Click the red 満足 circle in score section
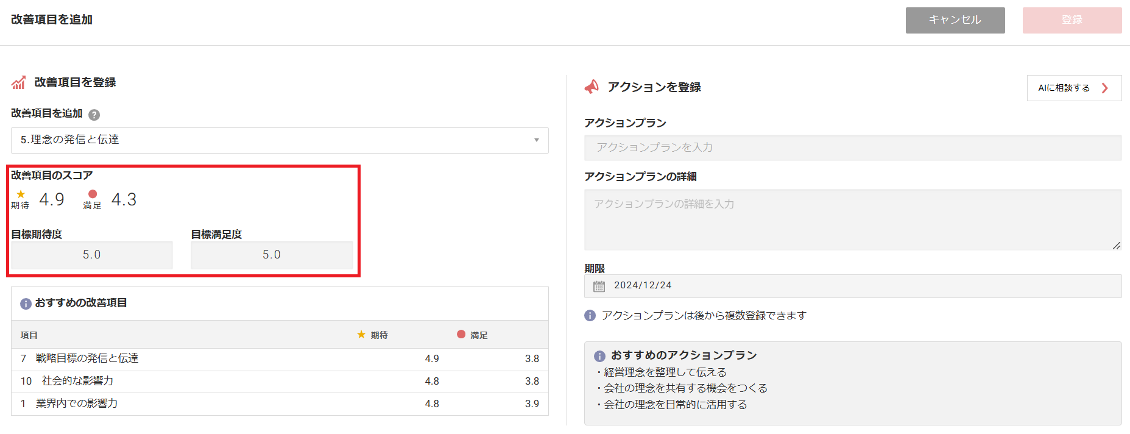 click(x=93, y=194)
